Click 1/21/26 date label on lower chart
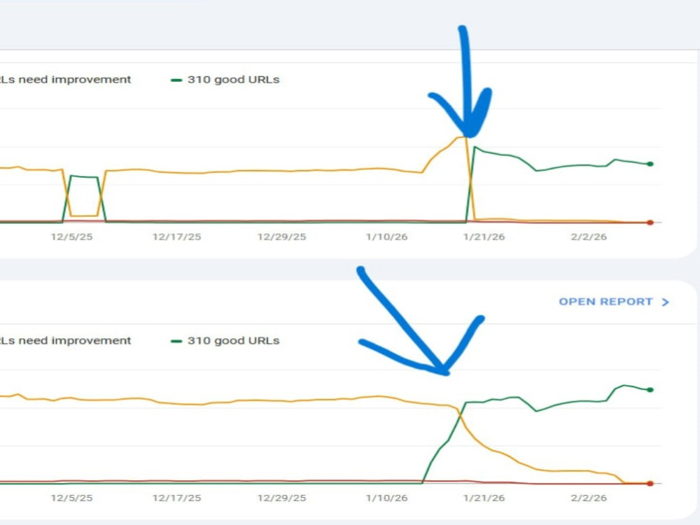Screen dimensions: 700x525 pyautogui.click(x=484, y=498)
